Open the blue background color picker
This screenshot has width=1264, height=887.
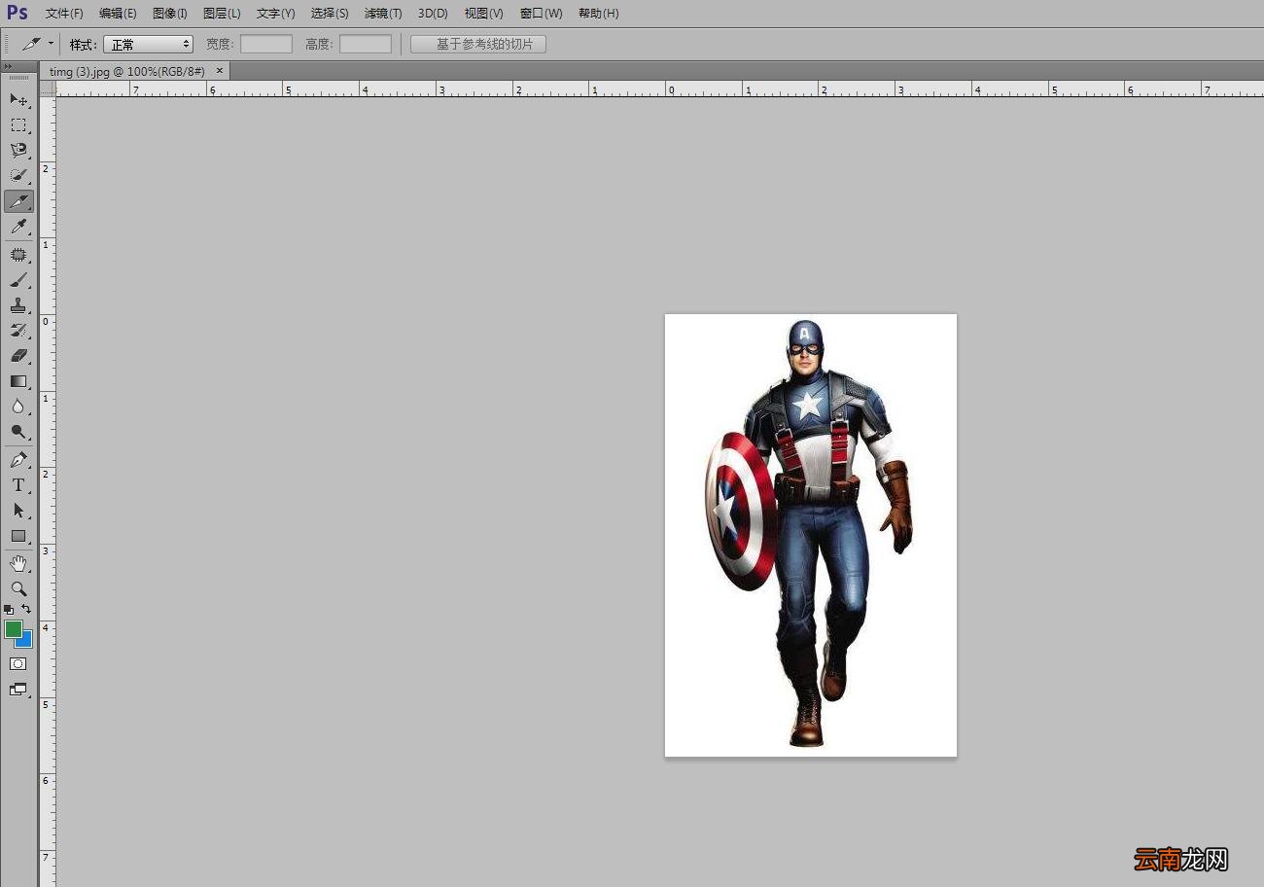point(26,642)
